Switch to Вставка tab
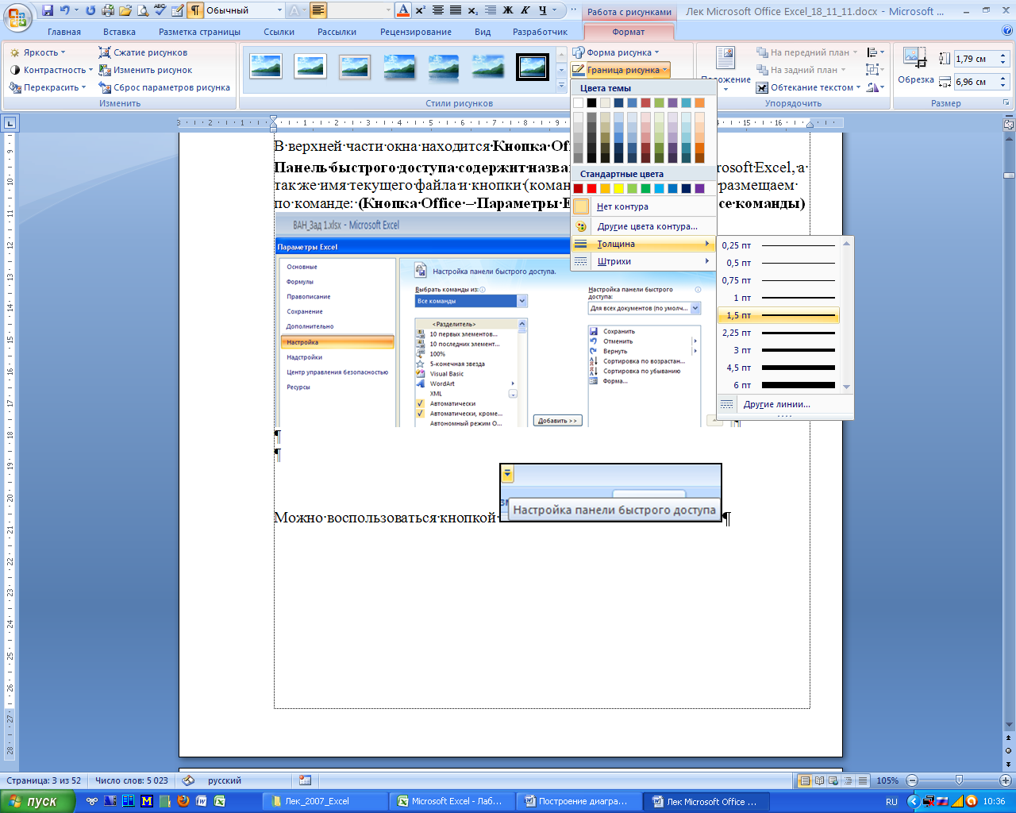 pos(119,32)
